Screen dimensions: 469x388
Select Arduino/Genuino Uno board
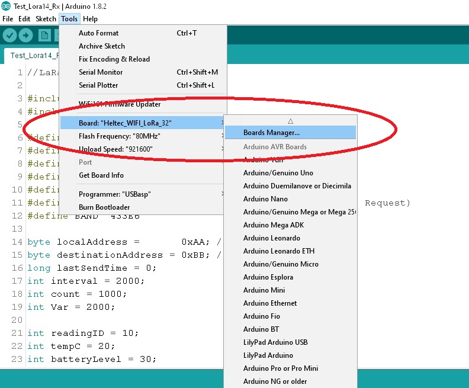290,172
